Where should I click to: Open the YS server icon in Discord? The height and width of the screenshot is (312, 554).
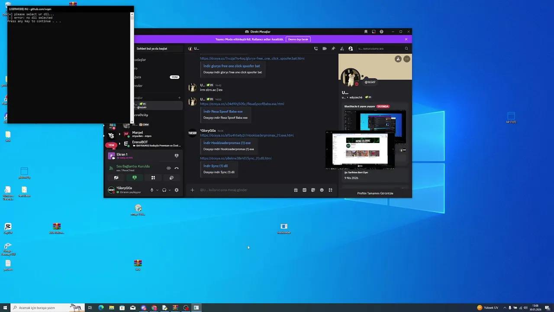click(111, 135)
